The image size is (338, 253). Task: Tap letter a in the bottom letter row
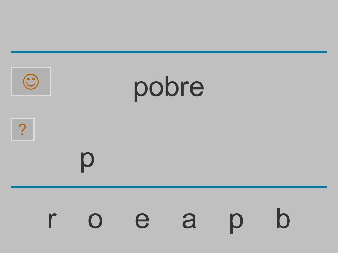click(189, 220)
